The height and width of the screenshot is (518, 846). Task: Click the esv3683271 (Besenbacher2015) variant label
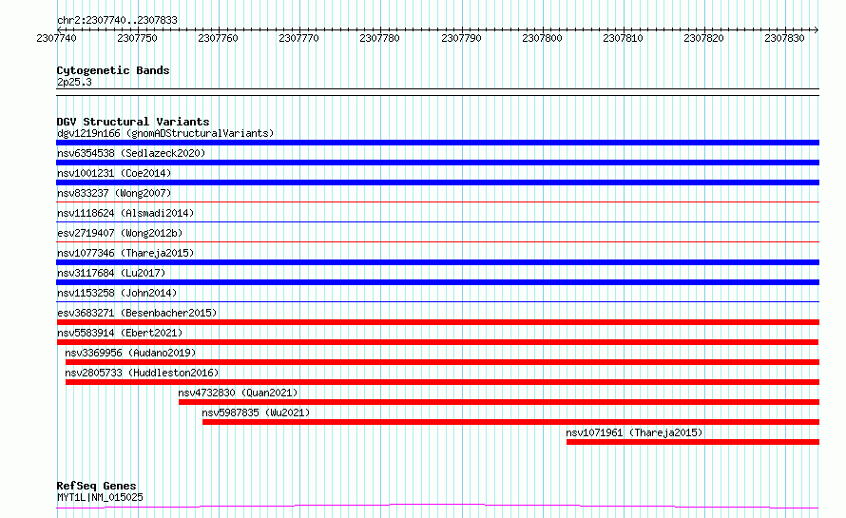(137, 313)
